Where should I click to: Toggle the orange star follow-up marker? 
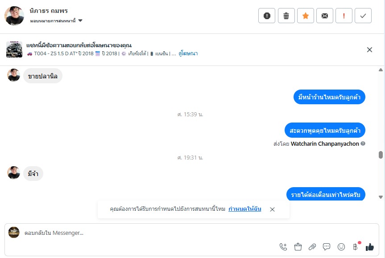pos(306,16)
